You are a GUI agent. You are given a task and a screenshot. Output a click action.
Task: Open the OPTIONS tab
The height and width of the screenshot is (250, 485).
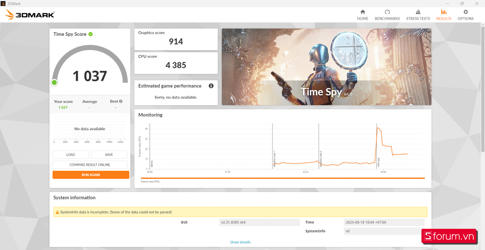click(466, 15)
